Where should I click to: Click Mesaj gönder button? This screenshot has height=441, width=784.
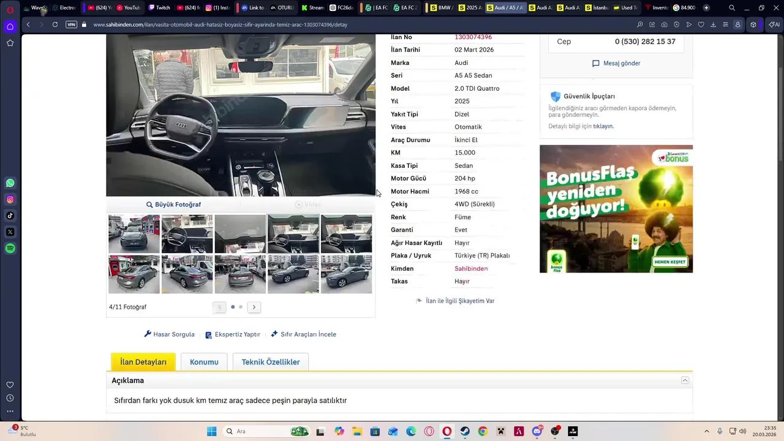pyautogui.click(x=616, y=63)
